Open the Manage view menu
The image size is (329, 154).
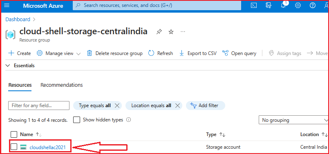pyautogui.click(x=58, y=53)
